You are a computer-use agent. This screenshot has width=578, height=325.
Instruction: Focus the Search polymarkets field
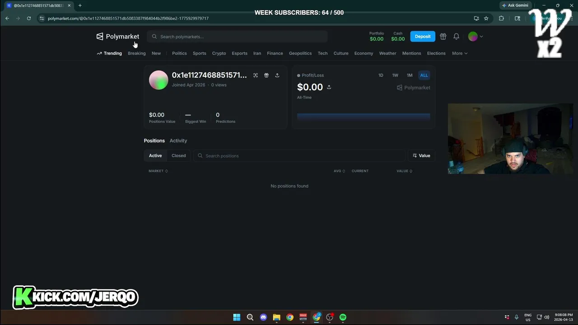click(238, 37)
